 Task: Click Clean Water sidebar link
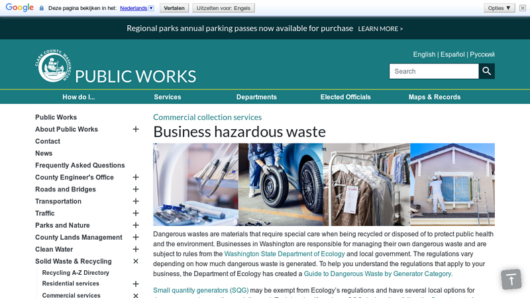54,249
